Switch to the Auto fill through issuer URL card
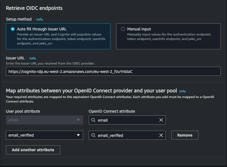Viewport: 227px width, 167px height. point(58,36)
